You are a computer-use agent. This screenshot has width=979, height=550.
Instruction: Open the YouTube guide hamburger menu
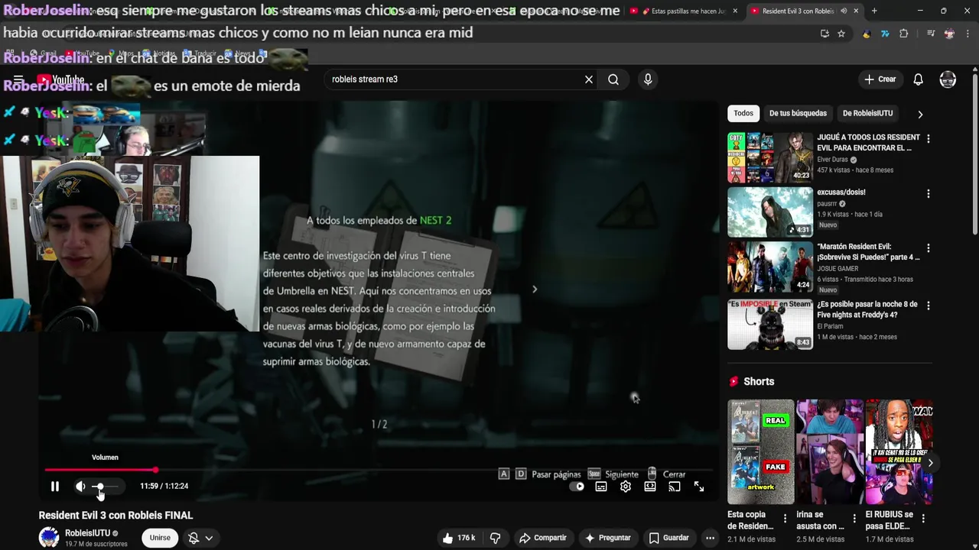tap(18, 79)
